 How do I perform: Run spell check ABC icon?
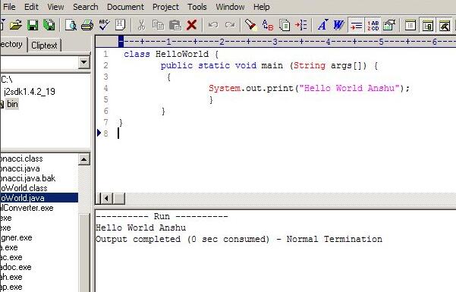pyautogui.click(x=104, y=25)
